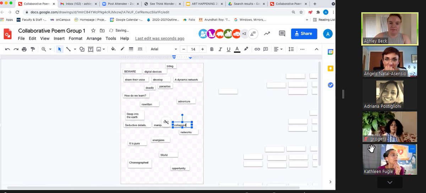
Task: Click the Redo arrow in the toolbar
Action: [x=16, y=49]
